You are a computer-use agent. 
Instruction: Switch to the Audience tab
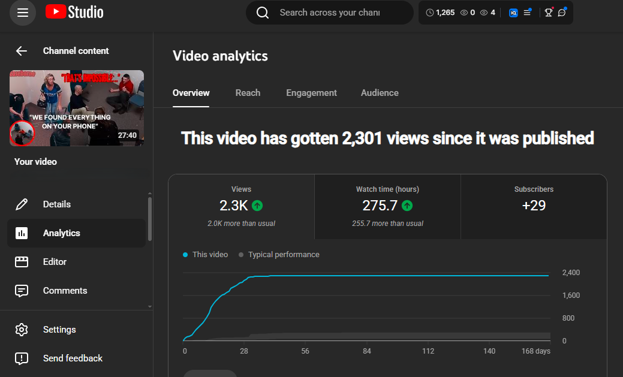tap(380, 93)
